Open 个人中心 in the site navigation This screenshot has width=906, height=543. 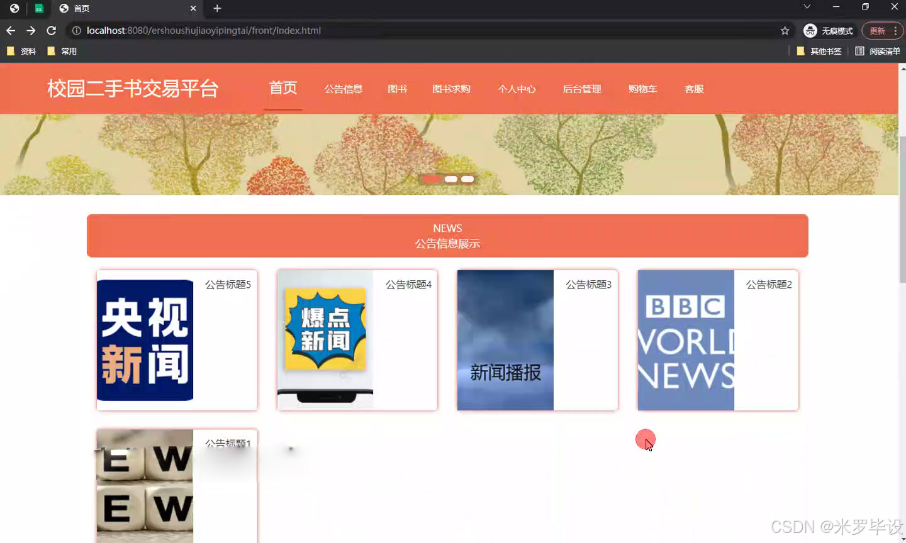(x=517, y=89)
